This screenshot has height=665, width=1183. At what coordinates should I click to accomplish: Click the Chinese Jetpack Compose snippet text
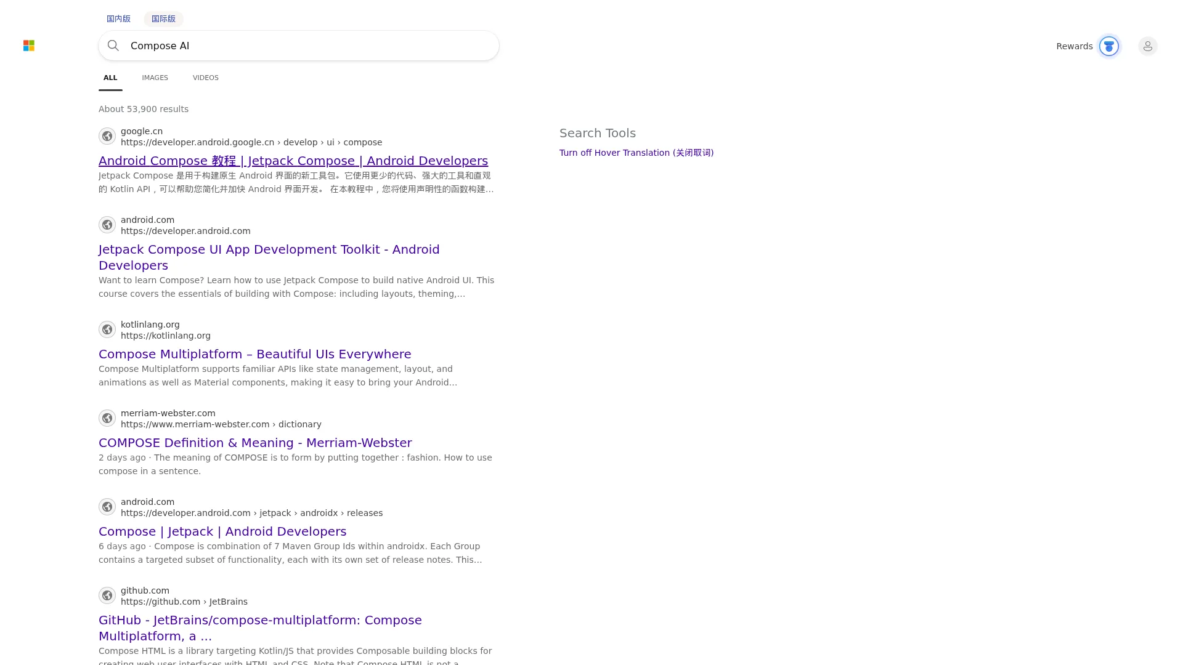click(296, 182)
